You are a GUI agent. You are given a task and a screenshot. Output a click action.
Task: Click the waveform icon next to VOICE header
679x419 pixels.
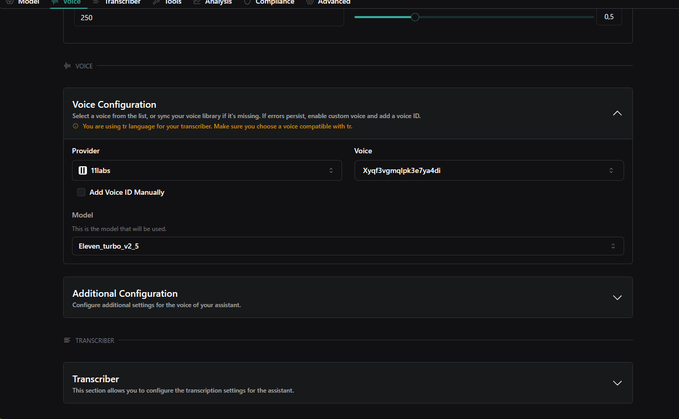tap(67, 66)
